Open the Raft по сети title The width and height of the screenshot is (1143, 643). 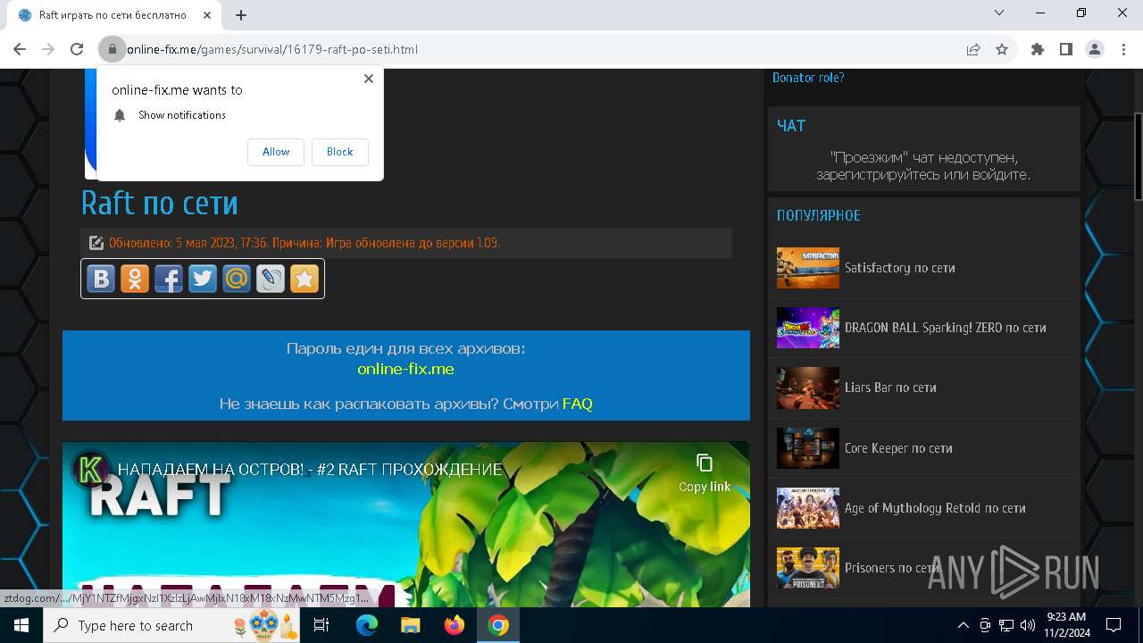point(160,203)
